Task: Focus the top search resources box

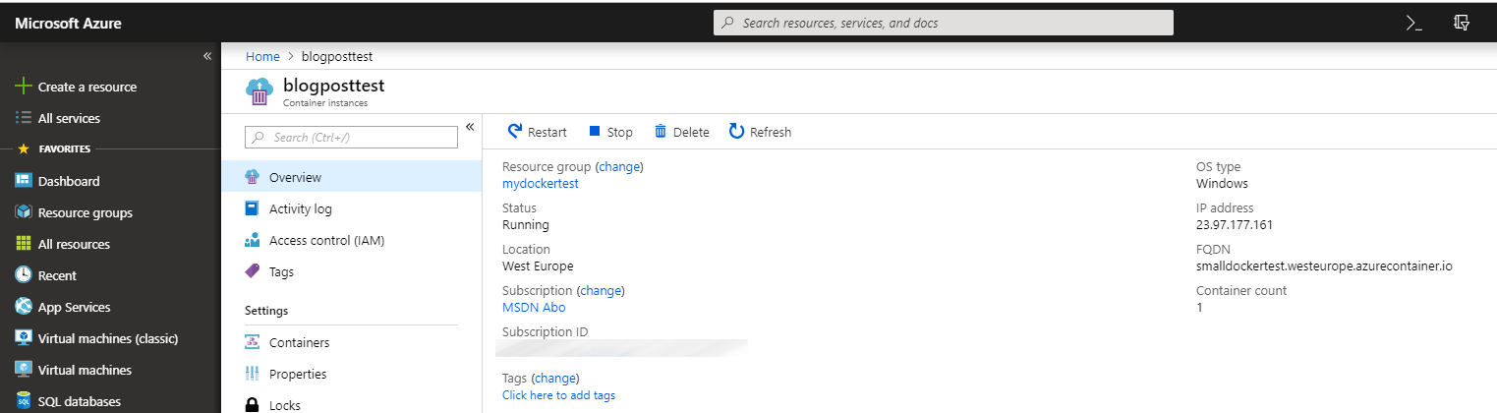Action: 943,23
